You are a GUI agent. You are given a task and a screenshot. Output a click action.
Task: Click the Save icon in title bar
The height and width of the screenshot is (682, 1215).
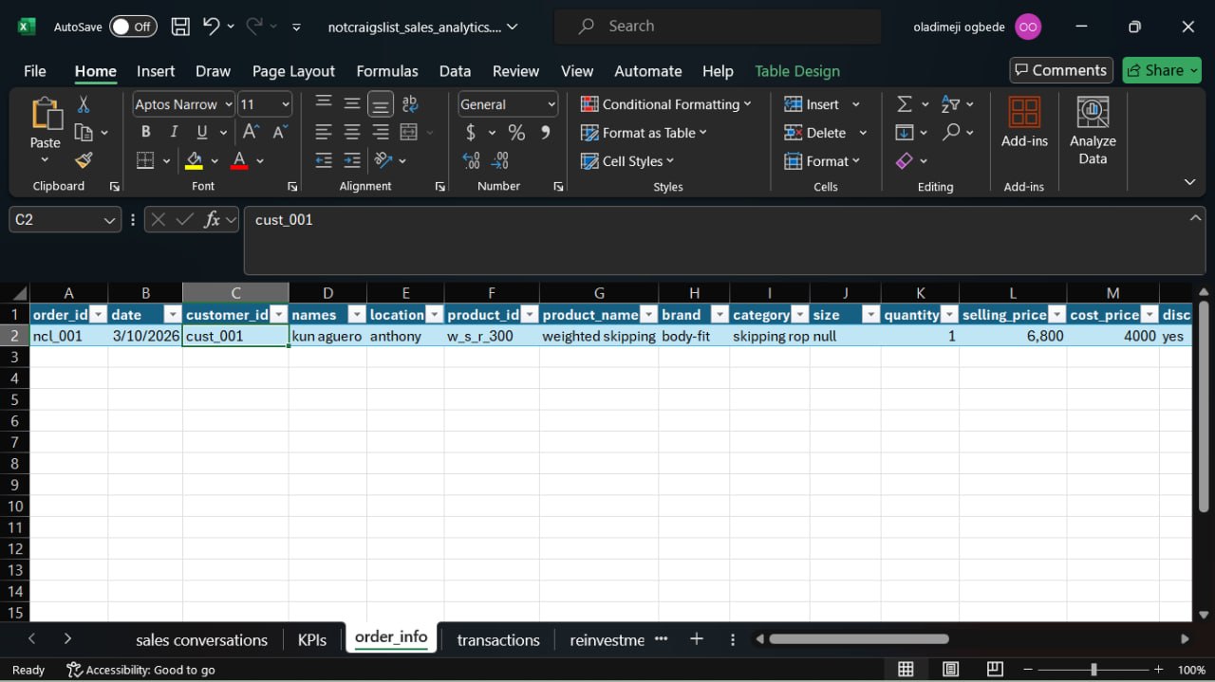coord(180,27)
